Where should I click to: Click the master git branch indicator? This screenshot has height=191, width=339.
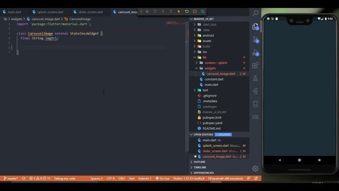(11, 178)
